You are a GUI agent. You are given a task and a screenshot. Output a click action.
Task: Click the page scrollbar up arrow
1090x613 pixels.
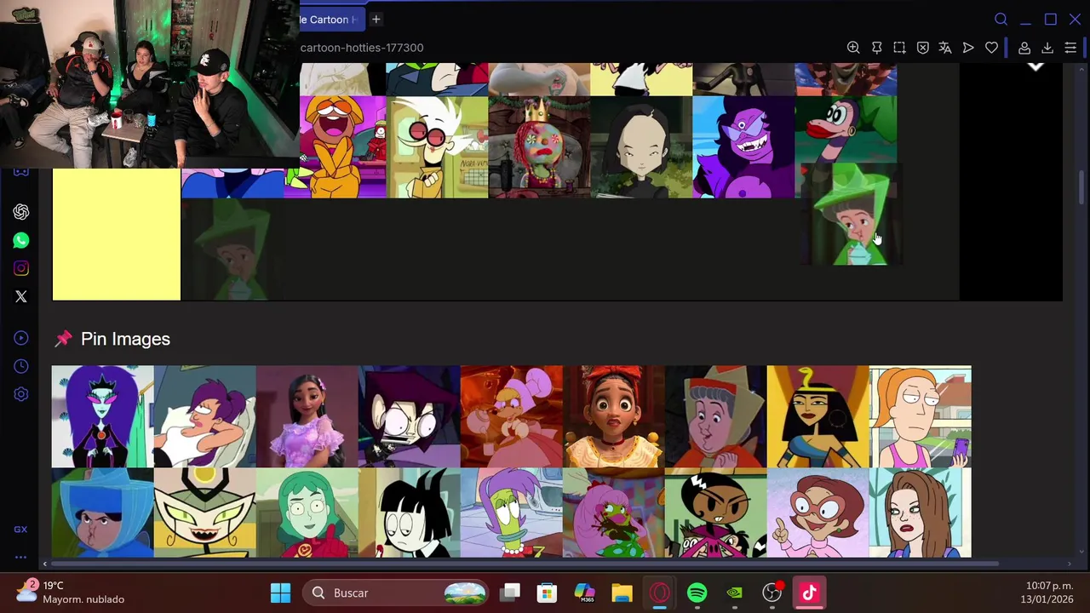pos(1082,69)
